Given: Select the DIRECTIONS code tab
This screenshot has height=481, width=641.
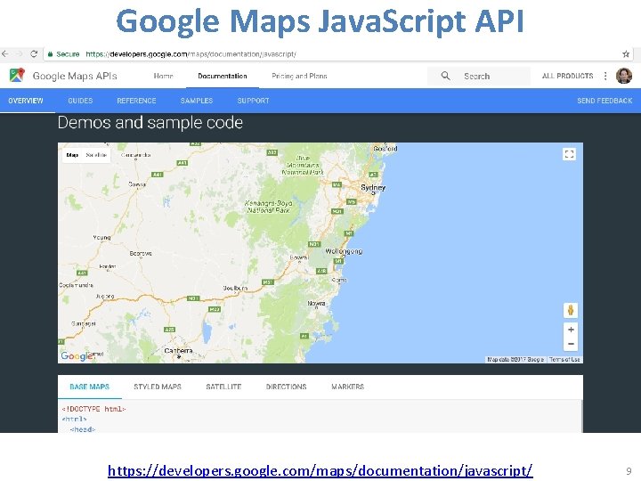Looking at the screenshot, I should 286,387.
